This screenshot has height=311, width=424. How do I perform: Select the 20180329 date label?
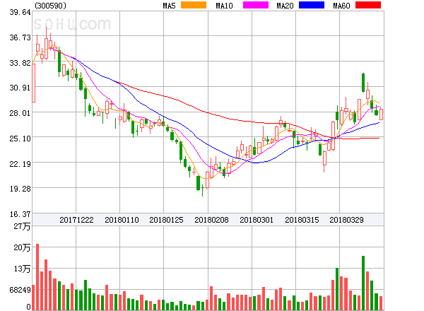(x=346, y=220)
